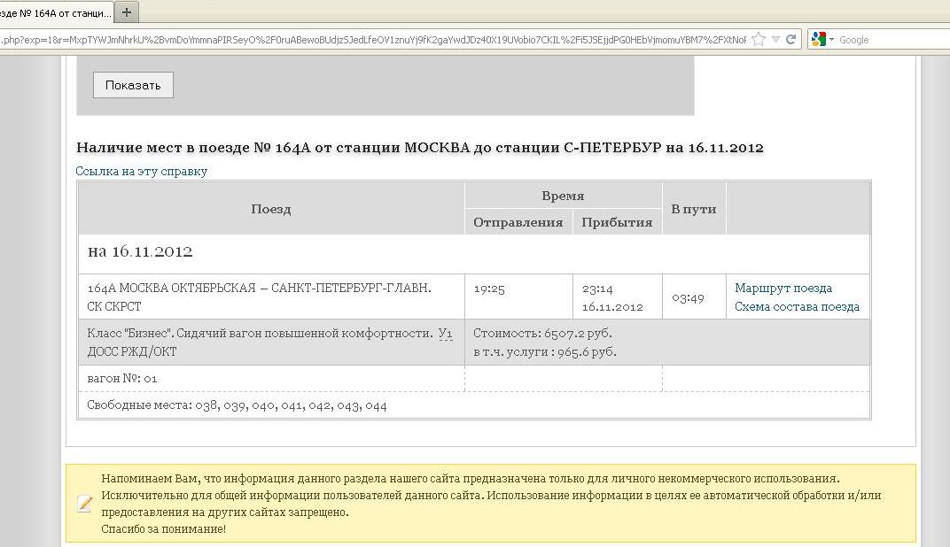The image size is (950, 547).
Task: Open a new browser tab with the plus button
Action: click(x=127, y=12)
